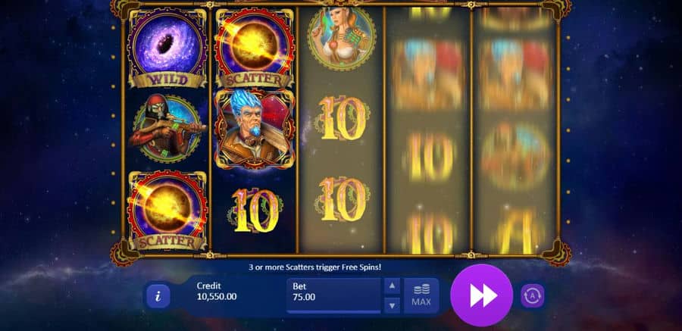Click the Free Spins scatter hint text

coord(315,267)
